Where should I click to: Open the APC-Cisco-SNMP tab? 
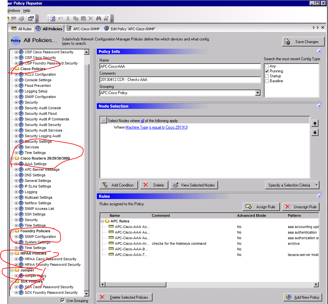83,29
